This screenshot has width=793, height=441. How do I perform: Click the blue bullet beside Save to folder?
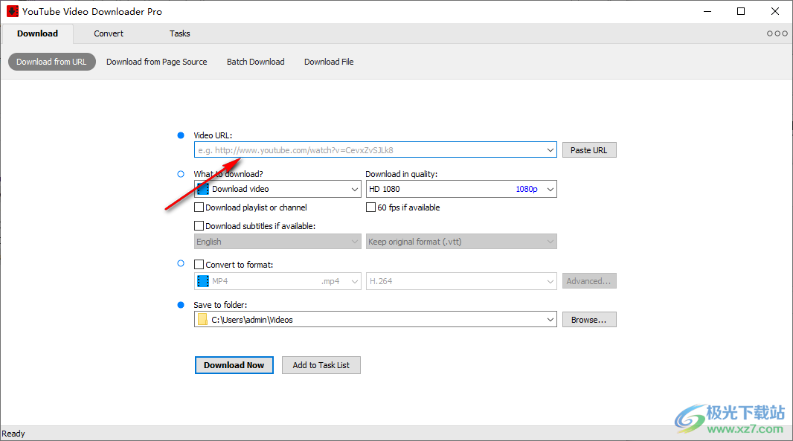pyautogui.click(x=181, y=305)
